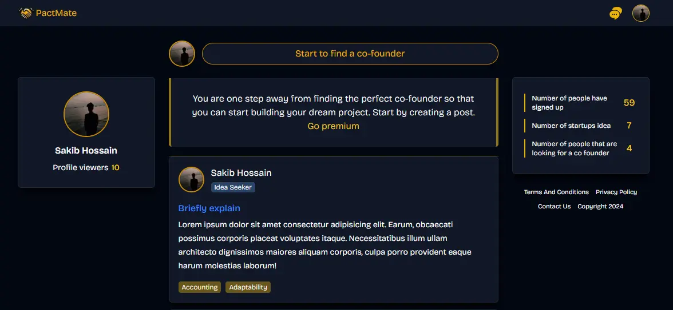Click the large profile photo in sidebar card
673x310 pixels.
tap(86, 114)
